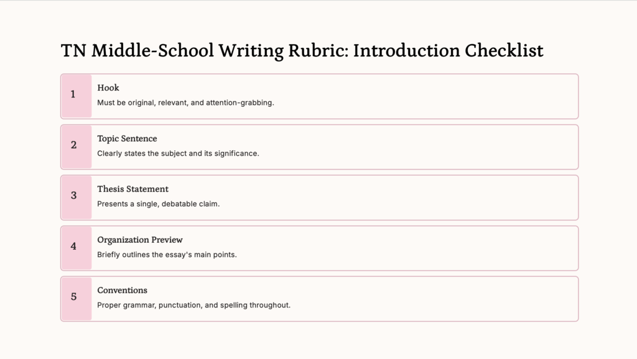
Task: Select the "Clearly states the subject" description
Action: coord(178,153)
